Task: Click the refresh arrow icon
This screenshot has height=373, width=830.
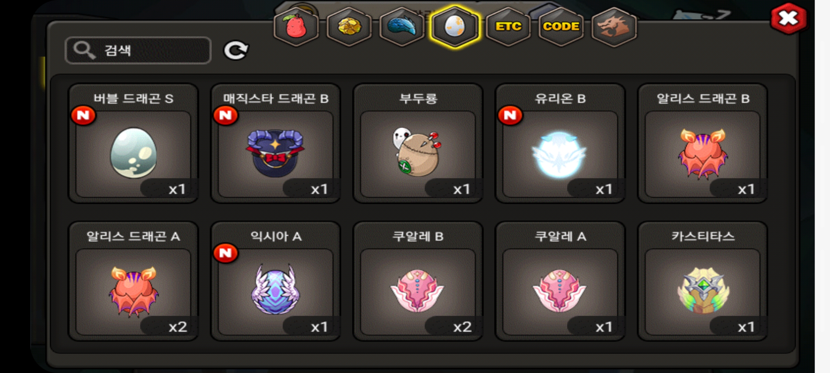Action: pyautogui.click(x=236, y=51)
